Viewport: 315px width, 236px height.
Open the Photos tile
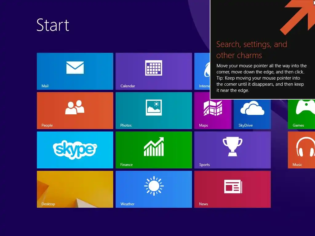tap(154, 111)
